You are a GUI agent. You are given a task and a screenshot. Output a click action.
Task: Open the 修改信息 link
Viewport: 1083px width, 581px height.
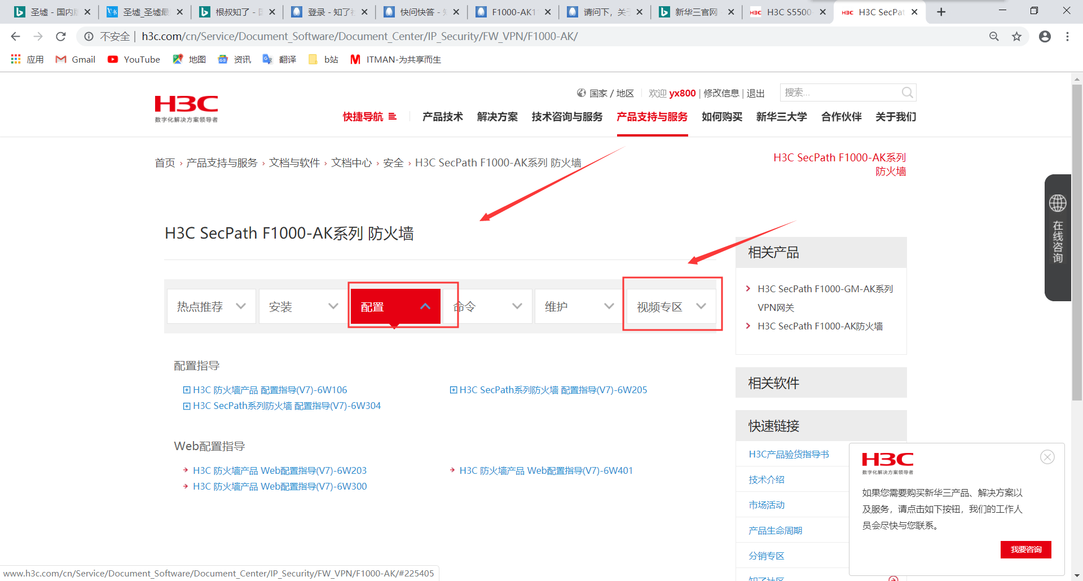[721, 93]
